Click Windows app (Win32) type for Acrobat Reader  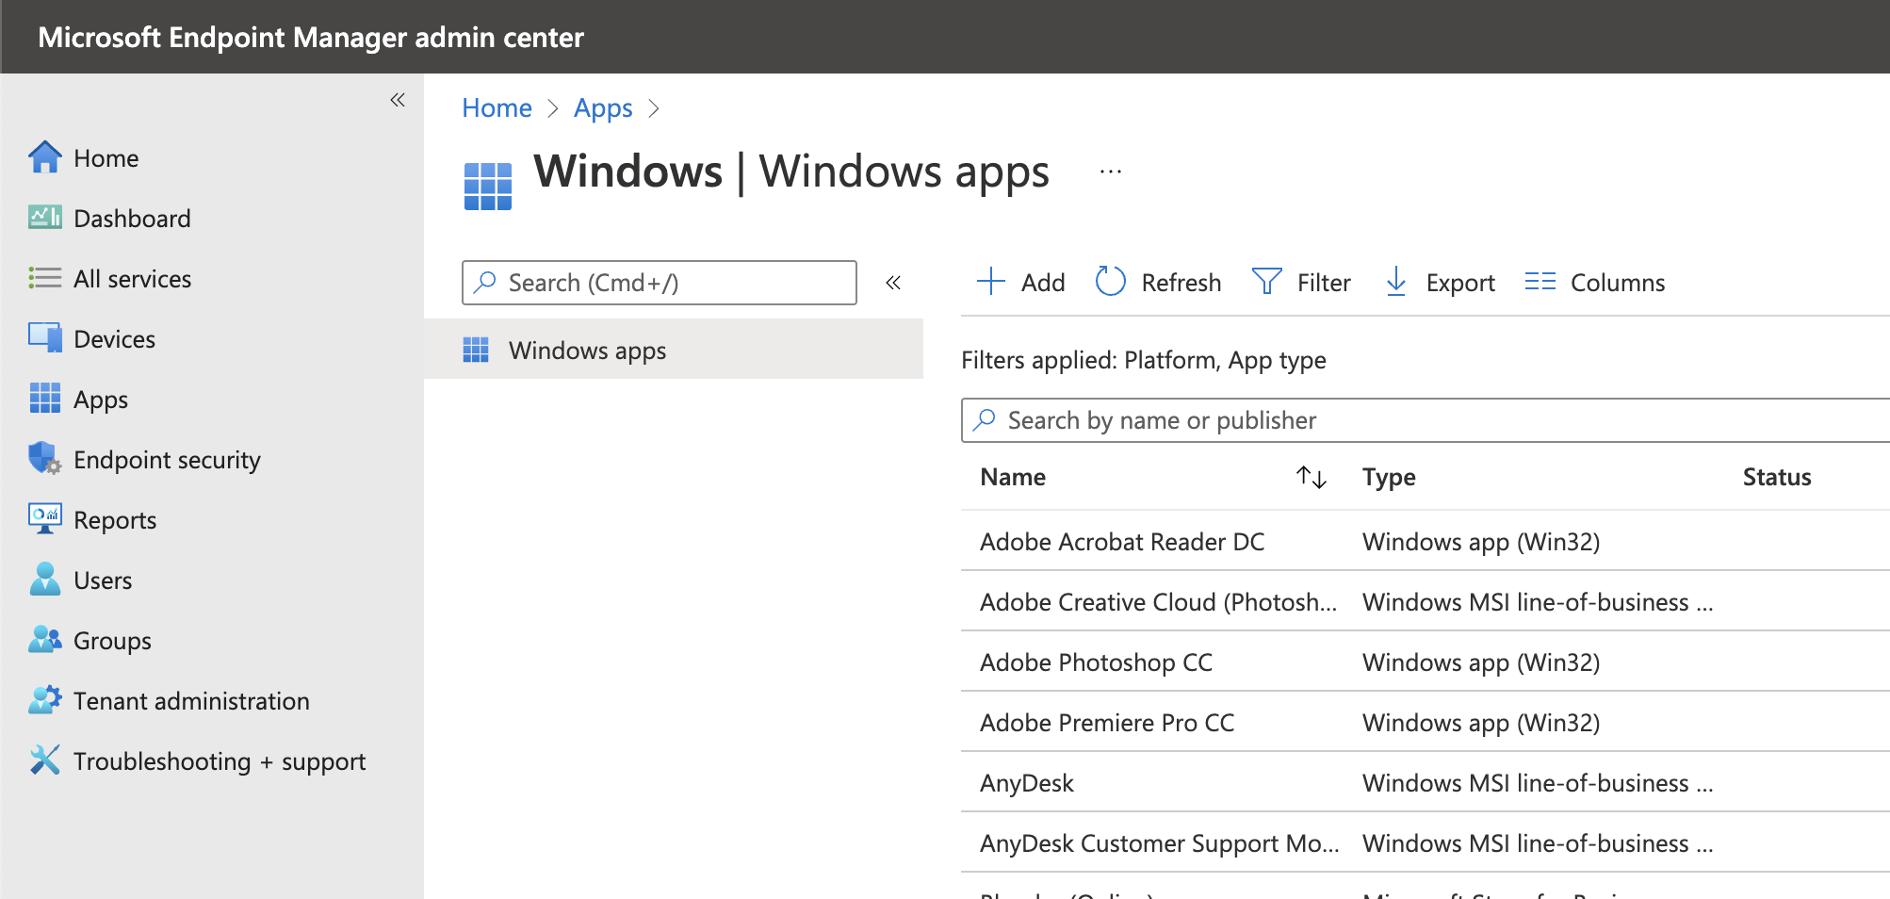point(1481,542)
